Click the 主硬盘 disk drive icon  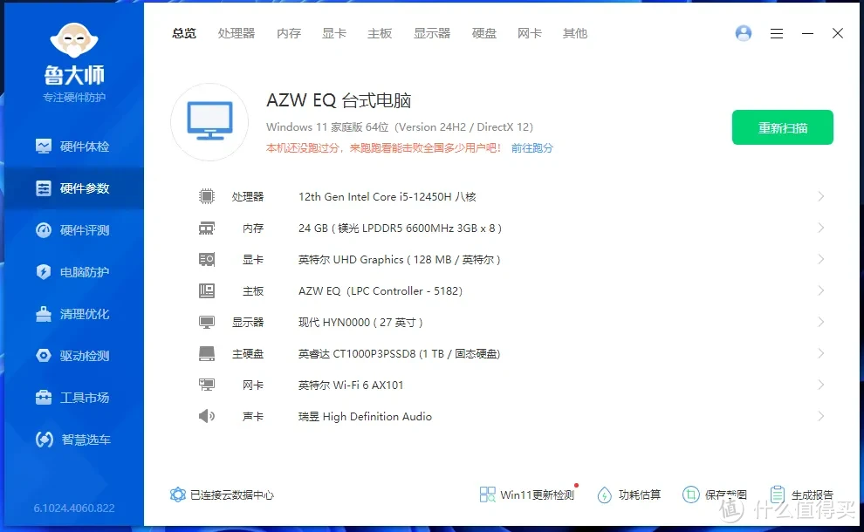coord(207,353)
